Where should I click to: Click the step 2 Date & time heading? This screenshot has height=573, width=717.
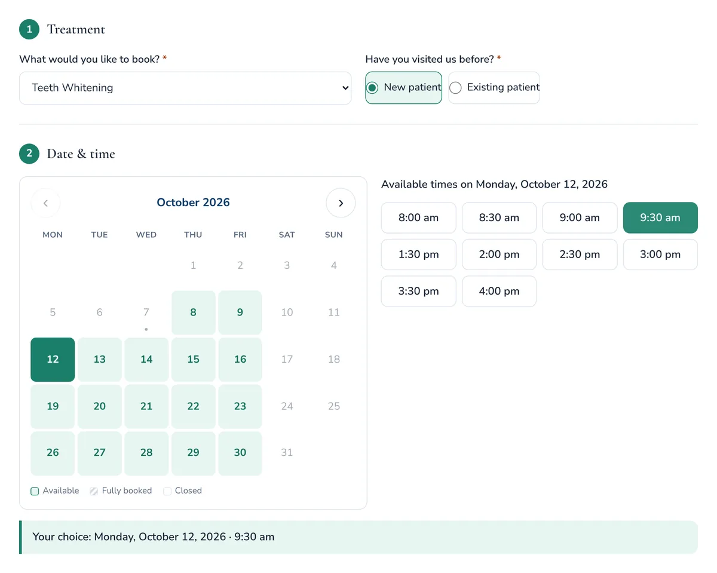pyautogui.click(x=81, y=154)
